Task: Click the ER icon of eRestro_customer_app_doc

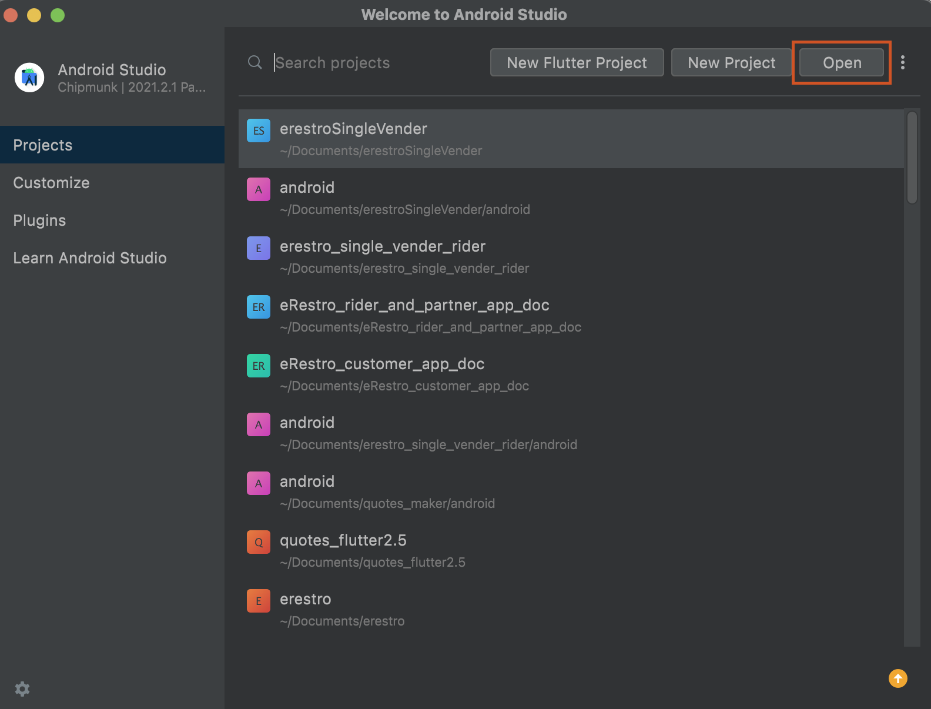Action: 259,366
